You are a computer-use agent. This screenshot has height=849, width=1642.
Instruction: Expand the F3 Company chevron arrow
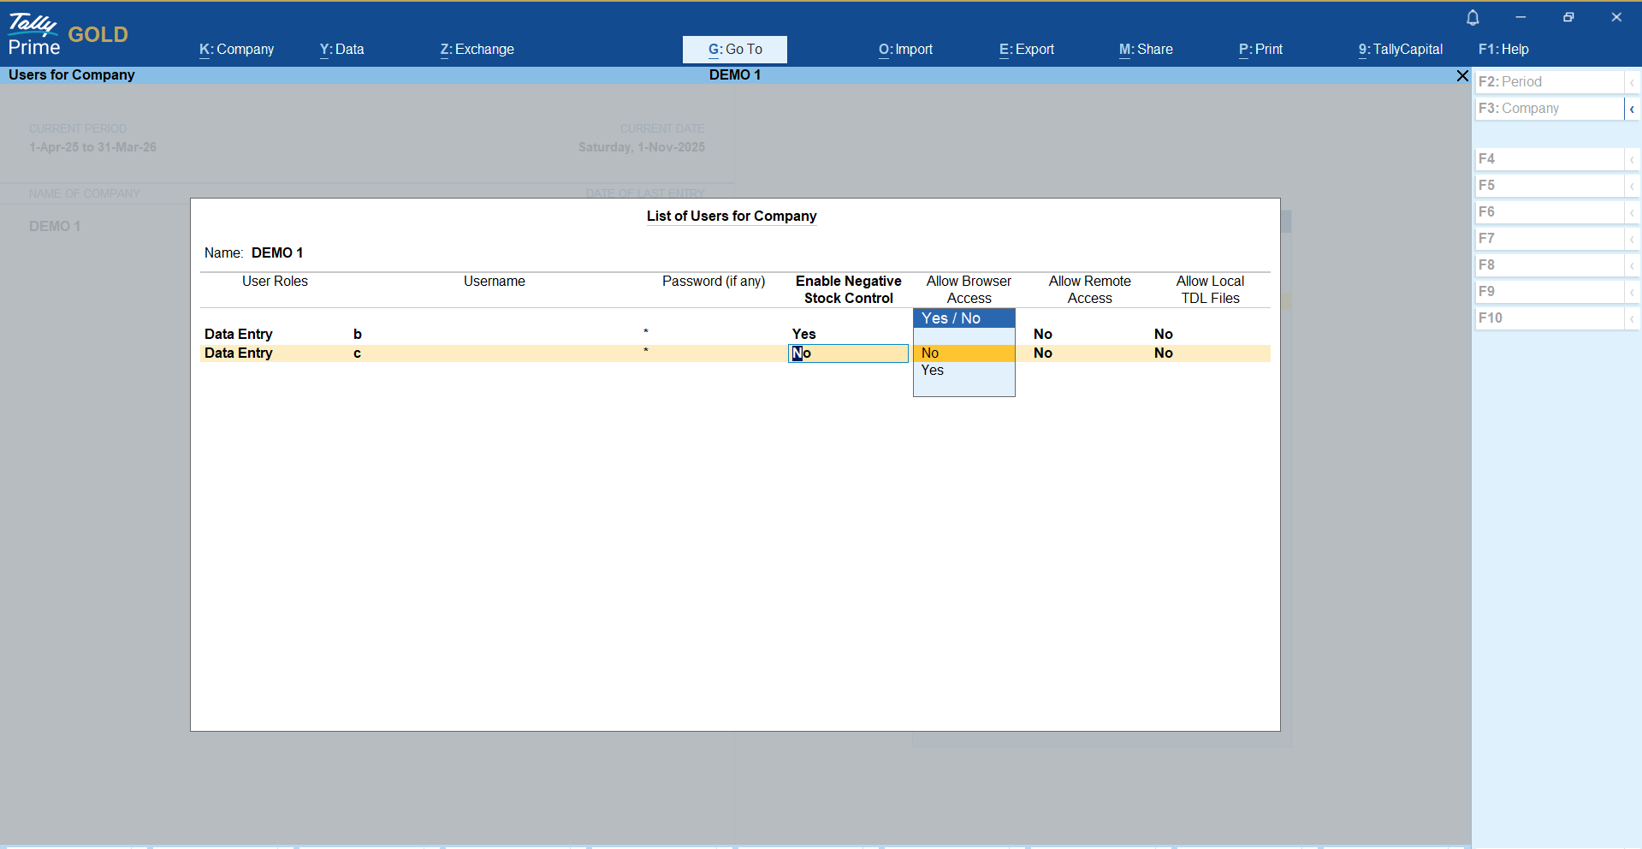[x=1632, y=109]
